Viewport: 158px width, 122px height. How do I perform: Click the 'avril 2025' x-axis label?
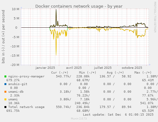[x=74, y=68]
